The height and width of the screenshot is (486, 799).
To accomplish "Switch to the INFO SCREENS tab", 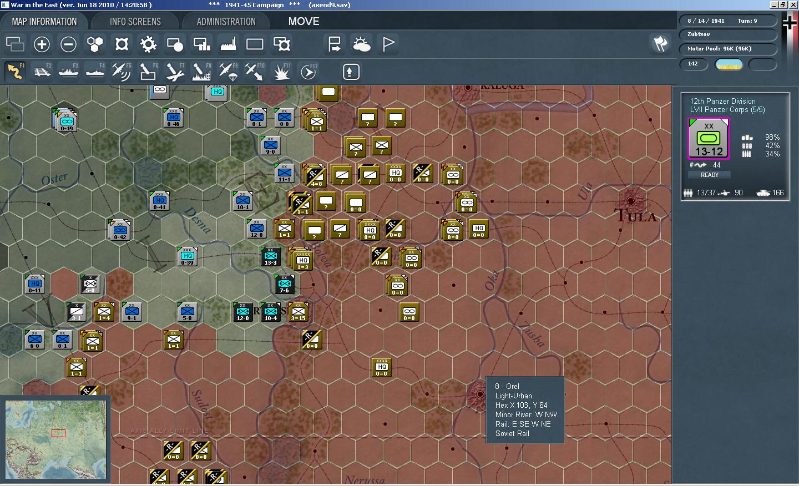I will (135, 22).
